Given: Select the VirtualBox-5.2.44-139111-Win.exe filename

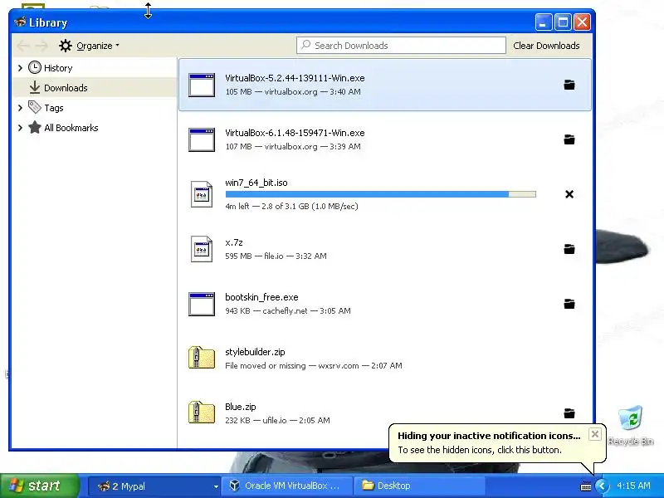Looking at the screenshot, I should click(295, 78).
